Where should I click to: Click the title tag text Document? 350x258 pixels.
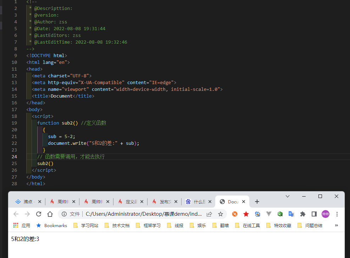(x=62, y=96)
